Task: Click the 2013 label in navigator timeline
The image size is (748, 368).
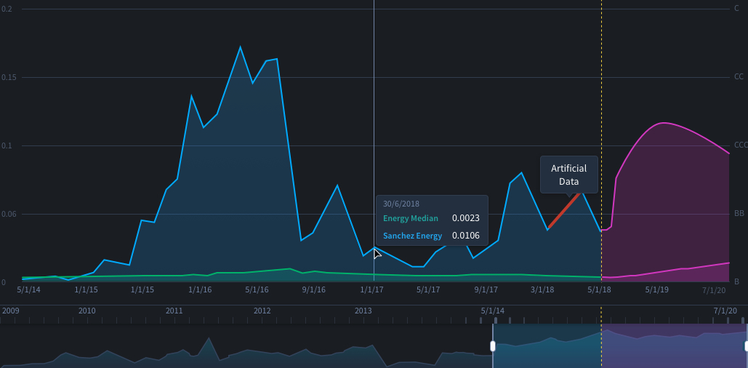Action: click(363, 311)
